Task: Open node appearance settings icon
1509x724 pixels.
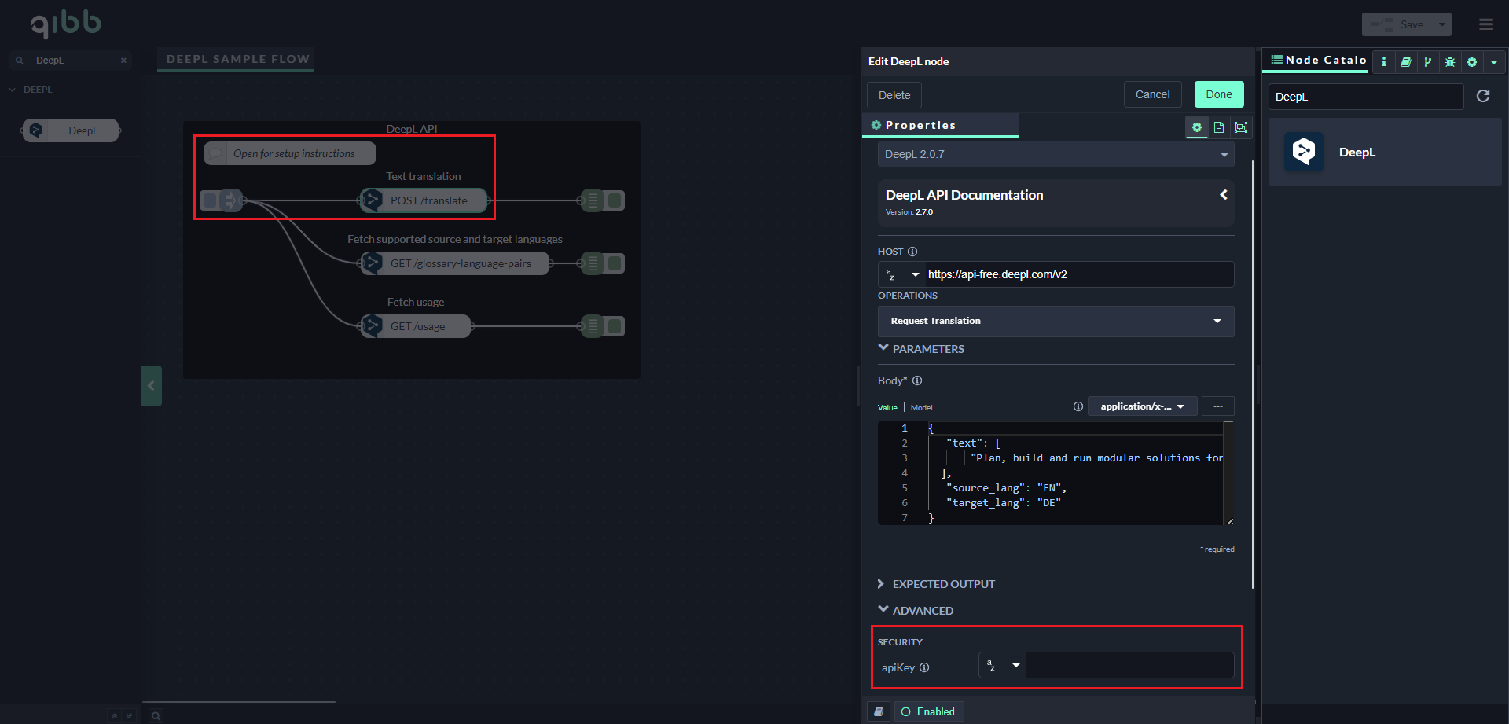Action: tap(1241, 127)
